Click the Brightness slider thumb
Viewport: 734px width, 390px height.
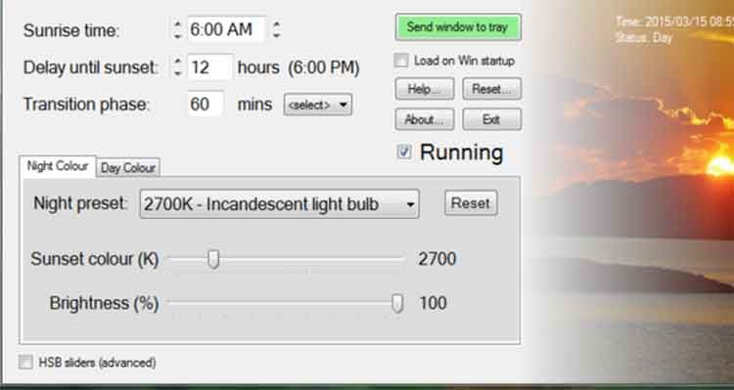click(x=397, y=303)
